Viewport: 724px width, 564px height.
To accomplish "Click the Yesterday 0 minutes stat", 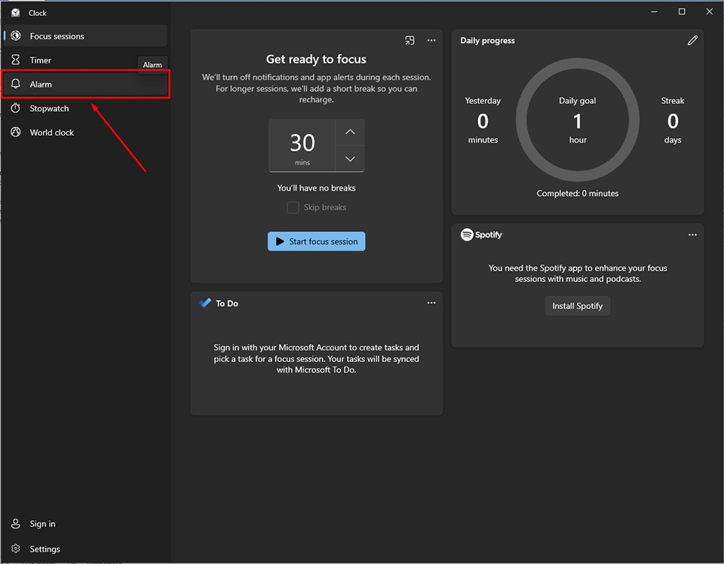I will 483,120.
